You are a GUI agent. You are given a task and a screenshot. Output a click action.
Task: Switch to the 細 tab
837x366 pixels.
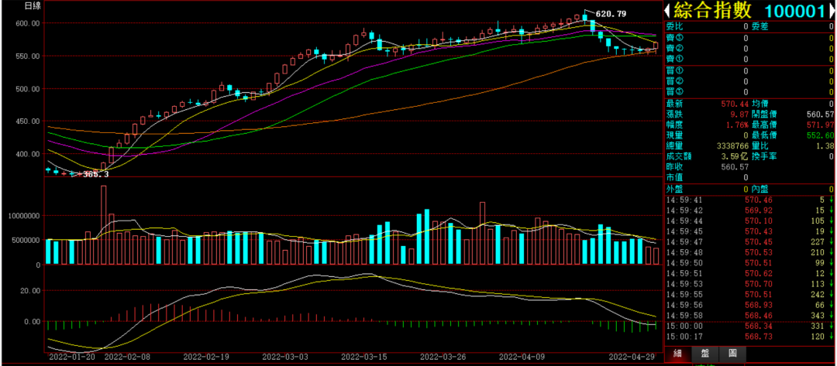click(x=678, y=353)
